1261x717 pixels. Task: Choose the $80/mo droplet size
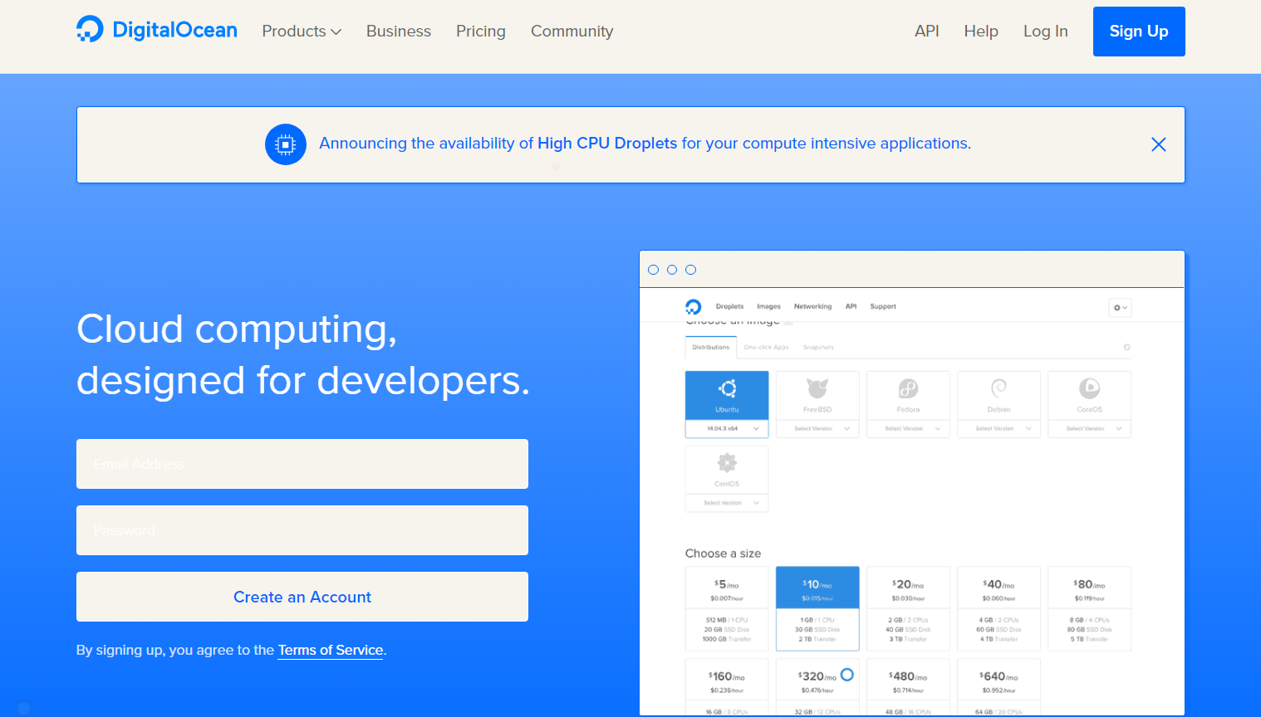1090,610
